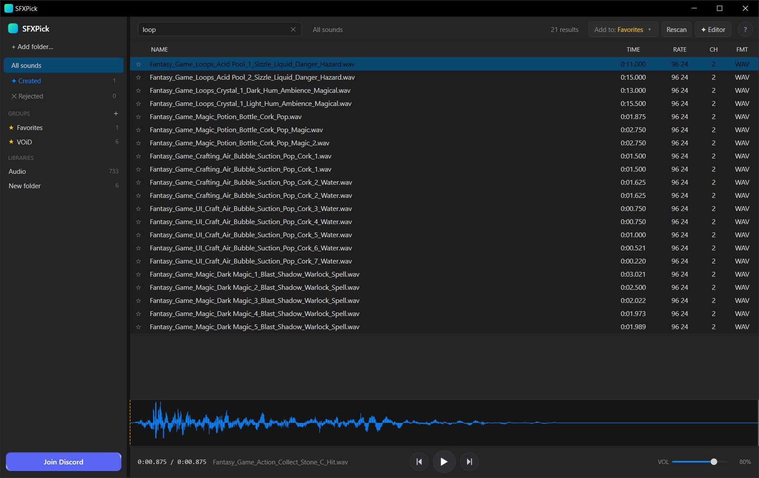Viewport: 759px width, 478px height.
Task: Select Potion_Bottle_Cork_Pop_Magic.wav row
Action: (444, 130)
